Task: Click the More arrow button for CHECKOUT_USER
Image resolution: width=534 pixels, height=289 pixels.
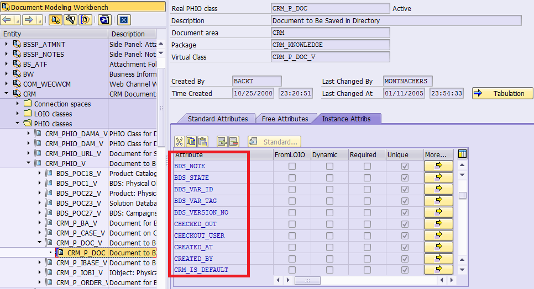Action: 439,236
